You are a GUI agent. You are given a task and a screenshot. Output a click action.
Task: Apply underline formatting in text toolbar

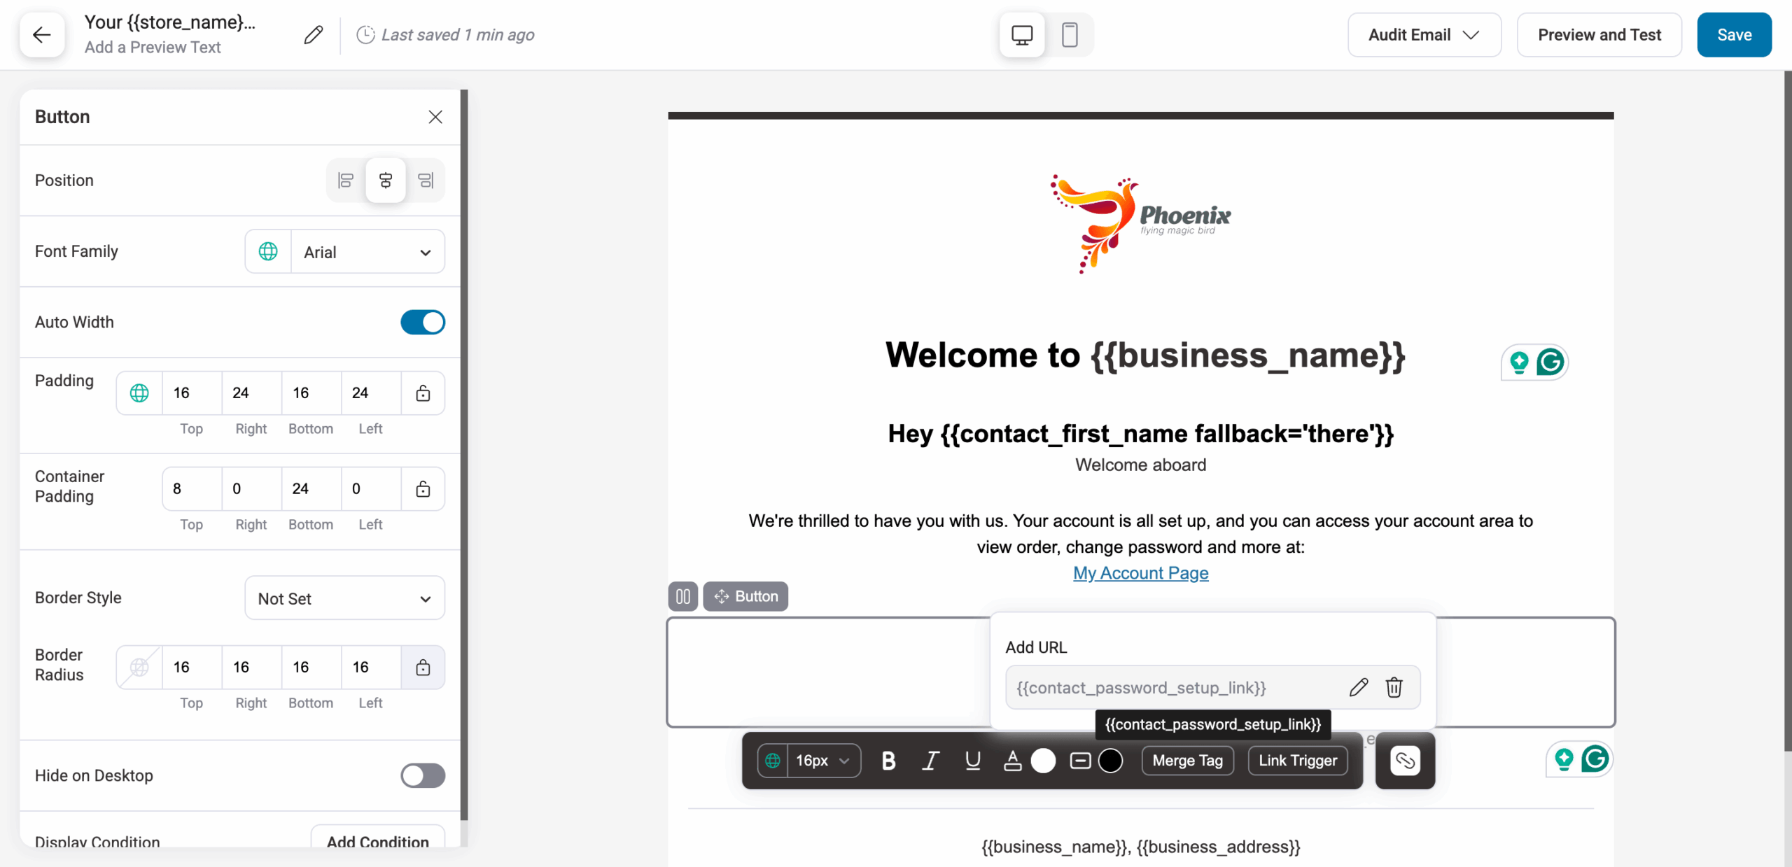pos(973,761)
